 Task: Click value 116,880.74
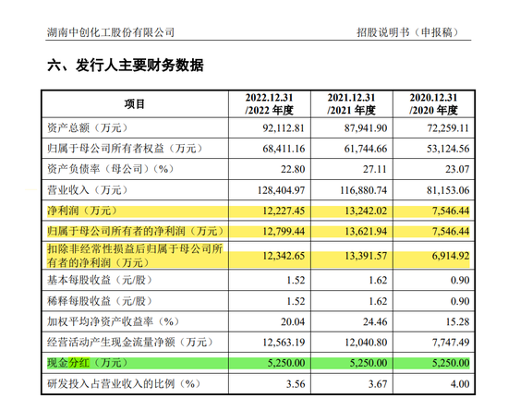pyautogui.click(x=364, y=190)
